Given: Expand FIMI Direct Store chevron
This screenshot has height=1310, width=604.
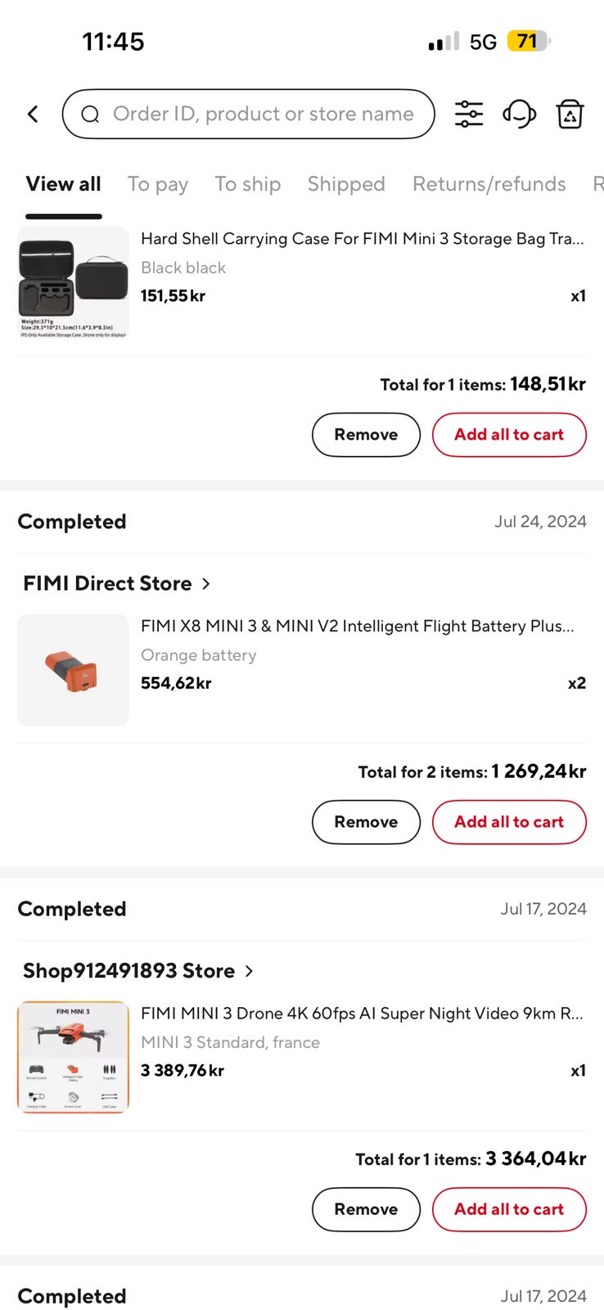Looking at the screenshot, I should click(206, 584).
